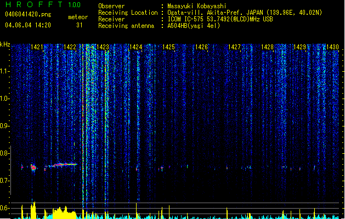Click the Receiving Location label

point(128,13)
